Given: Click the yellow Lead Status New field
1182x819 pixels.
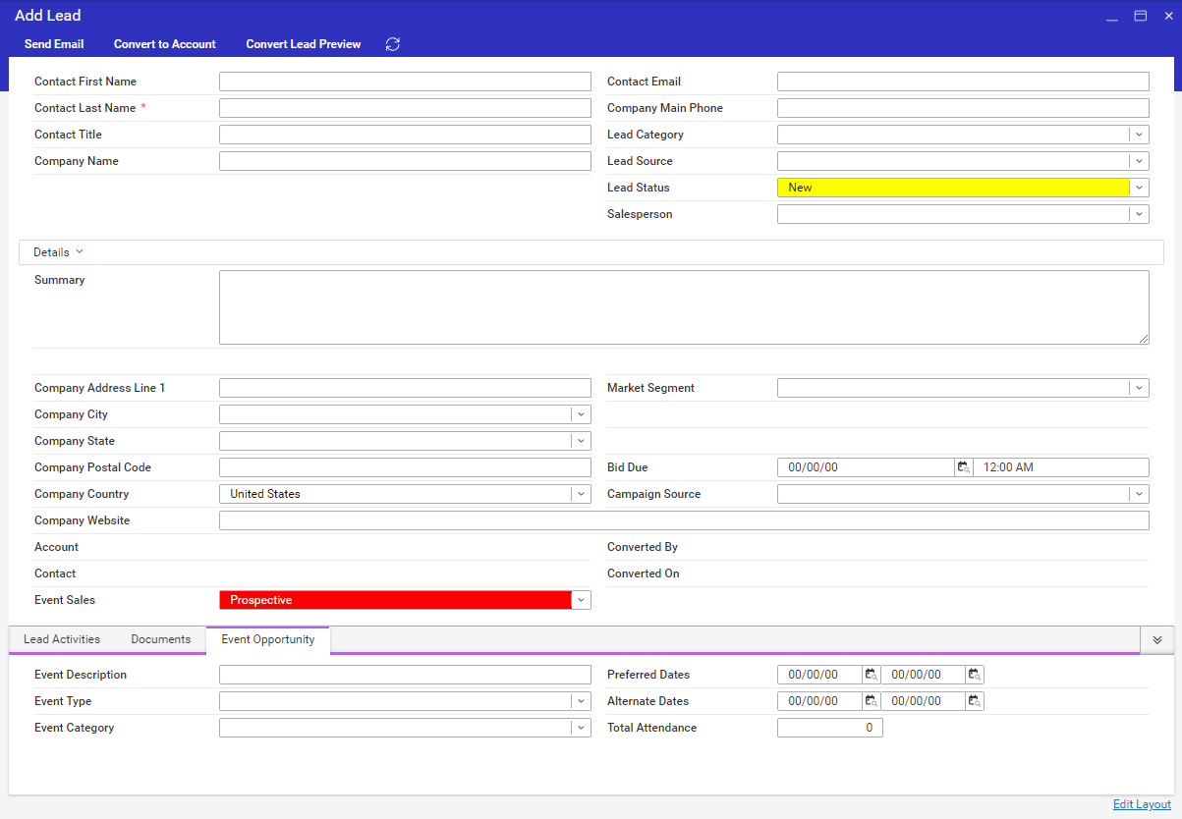Looking at the screenshot, I should click(953, 188).
